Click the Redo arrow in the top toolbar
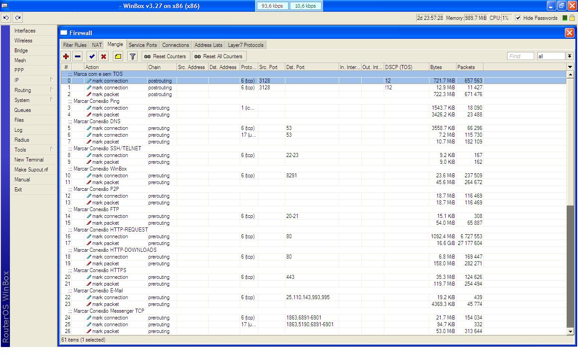The image size is (578, 361). 18,18
